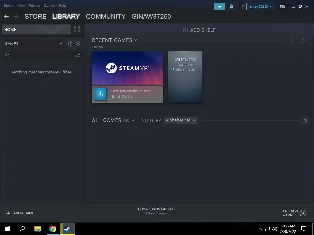Open the Help menu
The height and width of the screenshot is (235, 314).
[x=63, y=6]
